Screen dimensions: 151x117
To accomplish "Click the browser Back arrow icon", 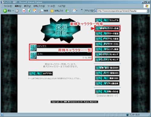I will click(x=5, y=11).
